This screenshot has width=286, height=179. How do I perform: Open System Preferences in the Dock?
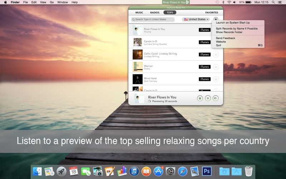[x=171, y=171]
